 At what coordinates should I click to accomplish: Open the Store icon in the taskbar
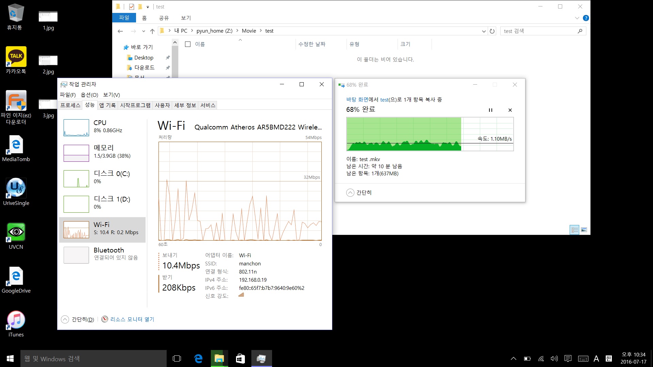(x=240, y=359)
